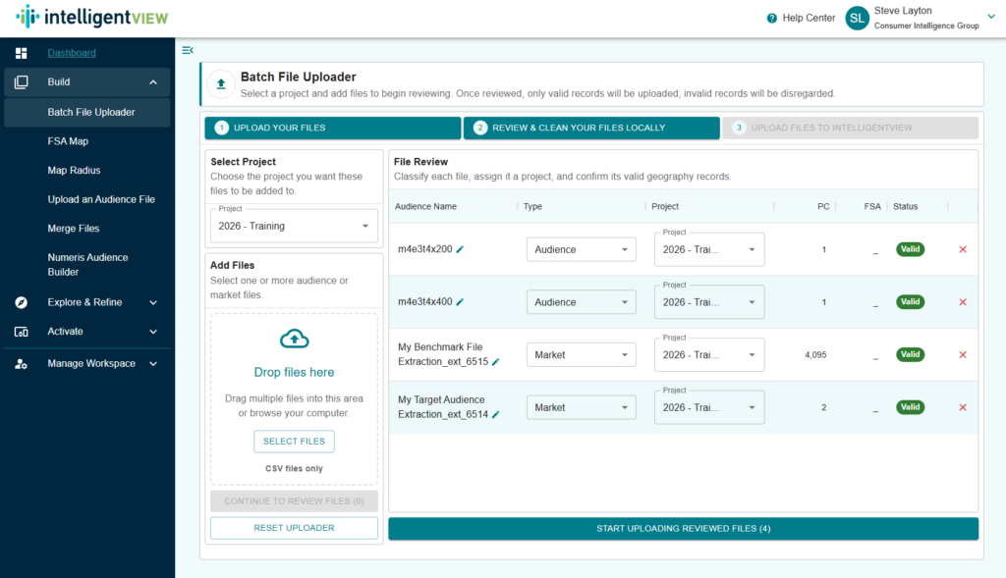Click the Batch File Uploader upload icon
The width and height of the screenshot is (1006, 578).
221,84
